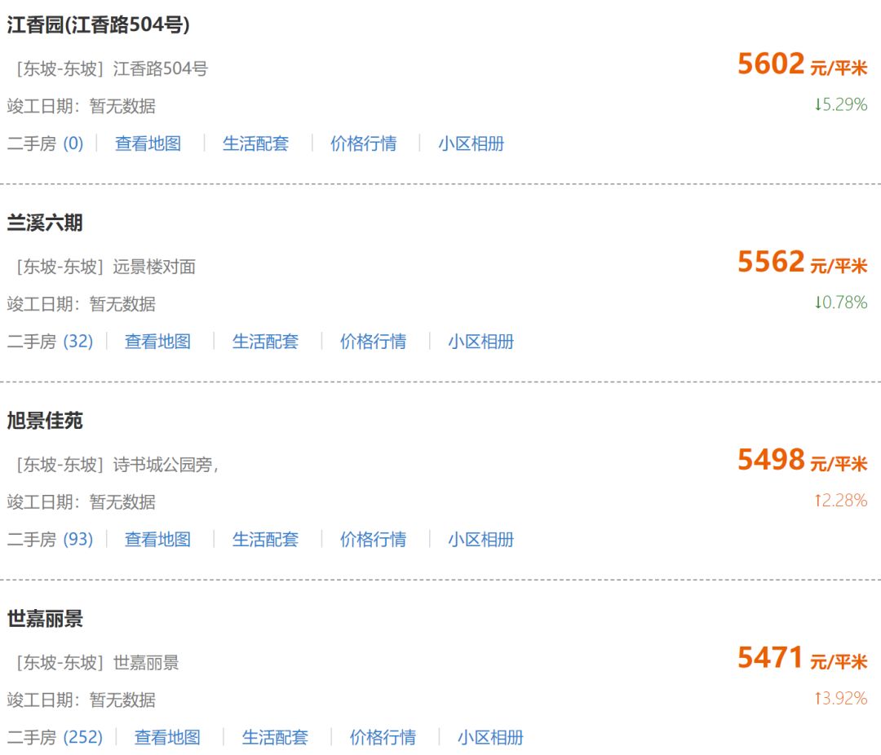This screenshot has width=881, height=755.
Task: Browse 小区相册 of 江香园
Action: (471, 143)
